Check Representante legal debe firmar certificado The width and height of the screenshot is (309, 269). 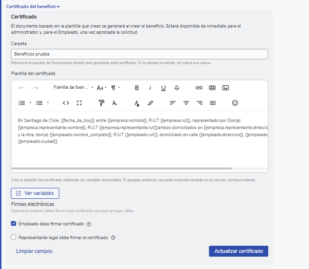[x=14, y=237]
